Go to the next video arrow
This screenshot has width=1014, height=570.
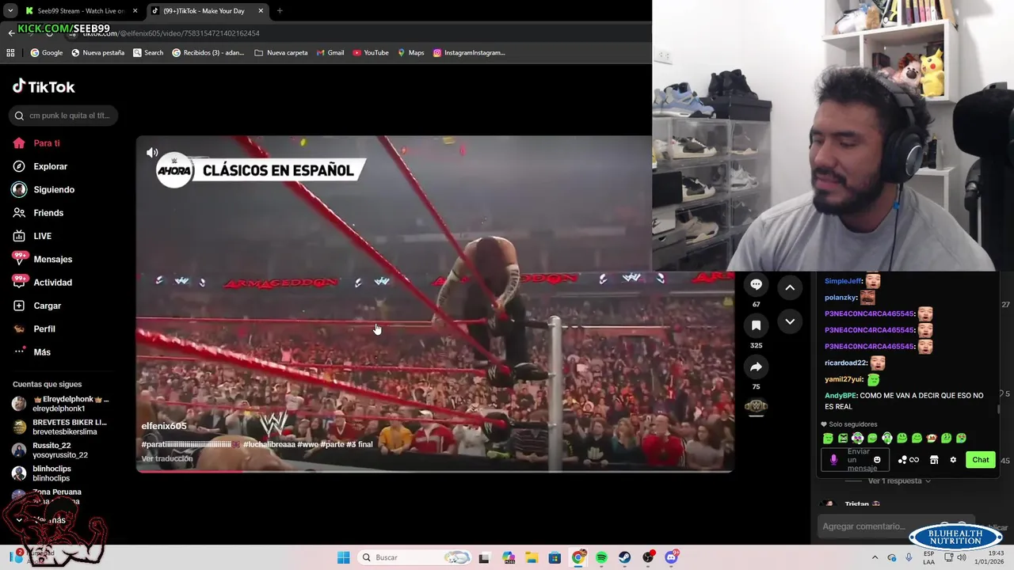[x=790, y=321]
